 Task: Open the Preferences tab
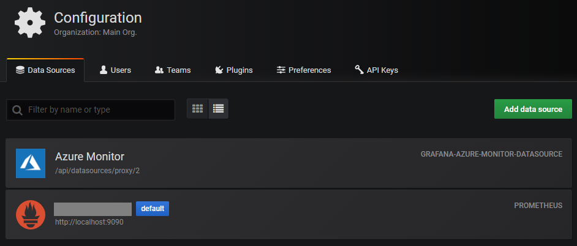pyautogui.click(x=304, y=70)
